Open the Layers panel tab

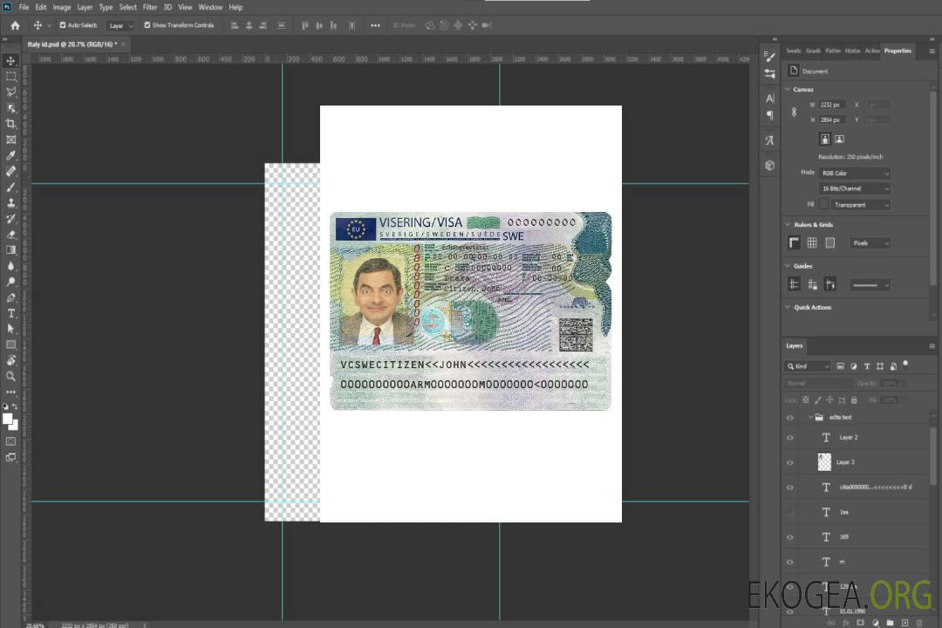(x=795, y=345)
